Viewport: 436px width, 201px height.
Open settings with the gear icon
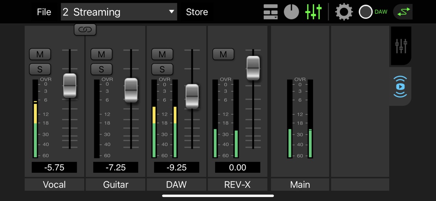[344, 12]
